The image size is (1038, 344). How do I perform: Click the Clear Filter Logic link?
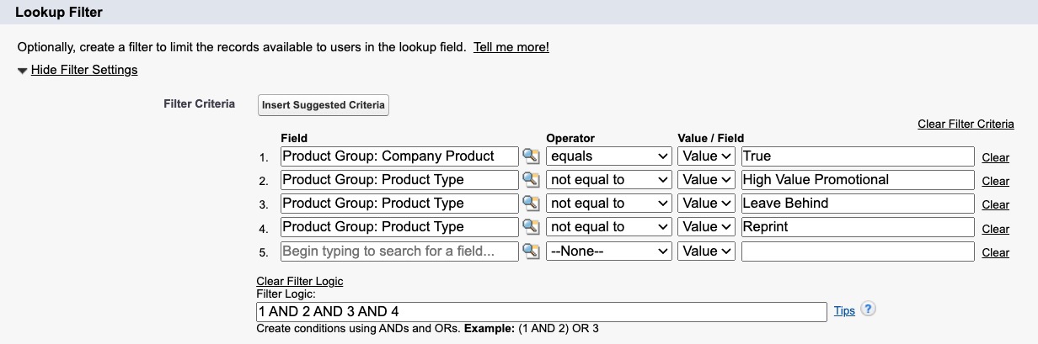[299, 281]
